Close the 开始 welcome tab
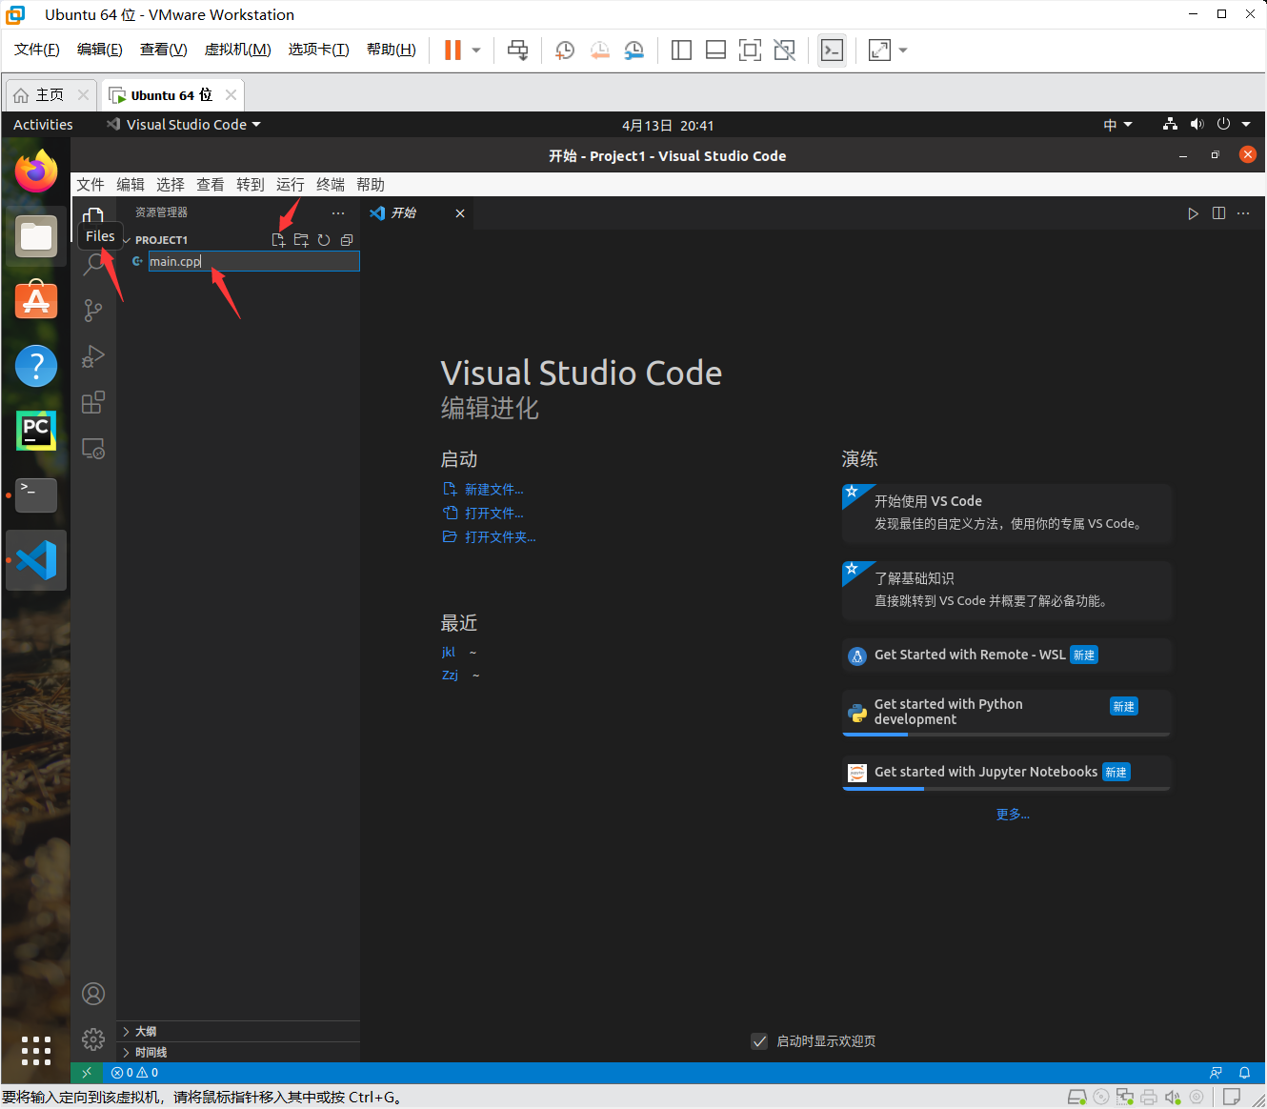This screenshot has width=1267, height=1109. click(460, 213)
